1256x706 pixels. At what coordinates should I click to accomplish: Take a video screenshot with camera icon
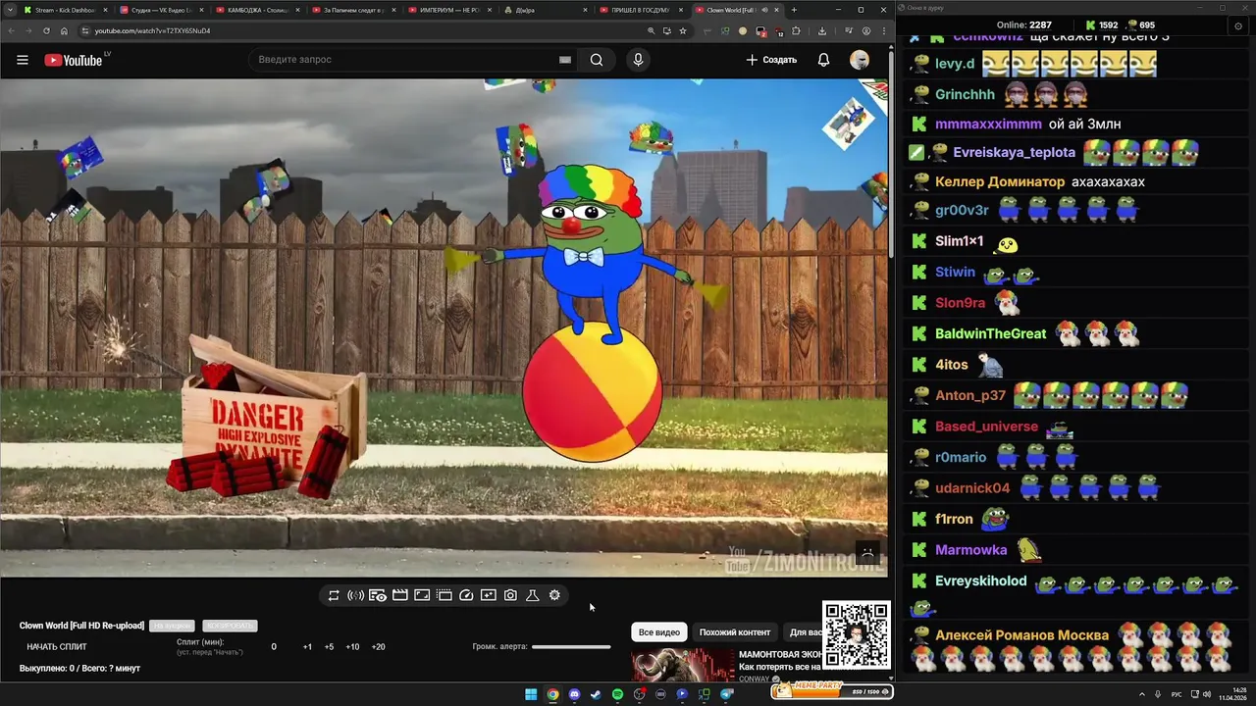(x=510, y=595)
